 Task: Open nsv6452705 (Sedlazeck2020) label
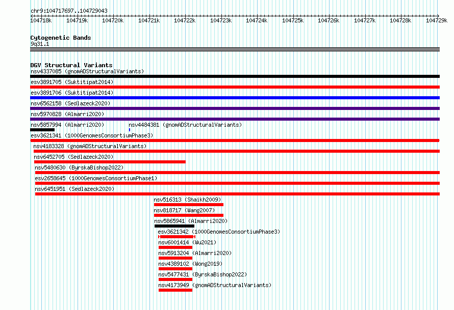pyautogui.click(x=73, y=157)
